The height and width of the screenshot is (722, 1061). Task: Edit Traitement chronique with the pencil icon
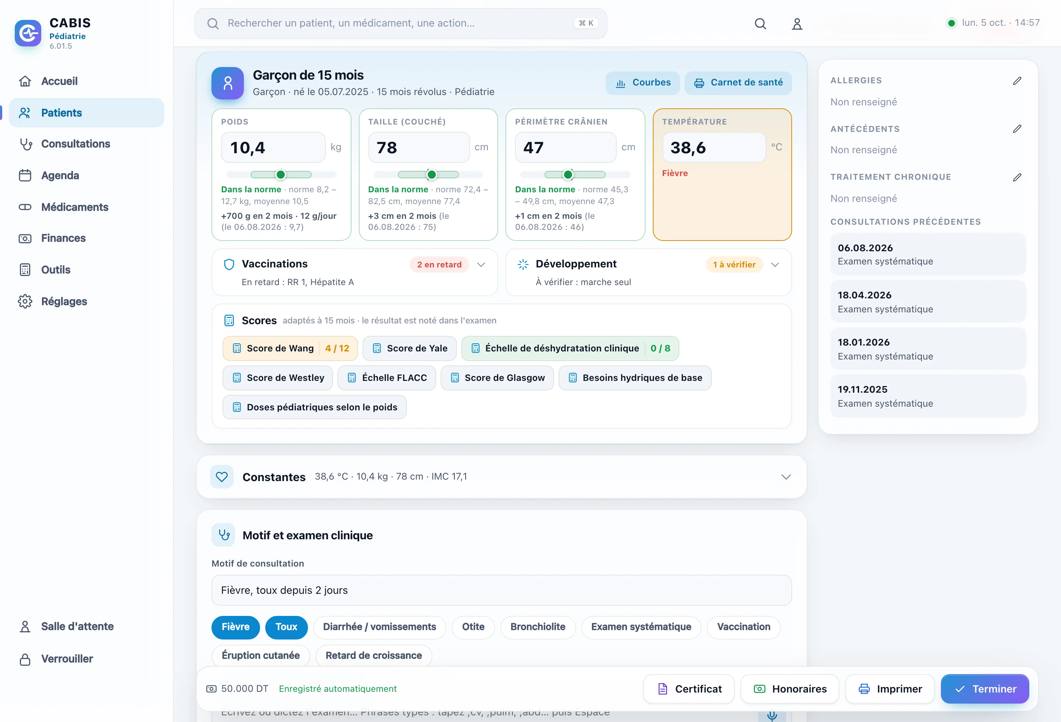click(x=1017, y=177)
